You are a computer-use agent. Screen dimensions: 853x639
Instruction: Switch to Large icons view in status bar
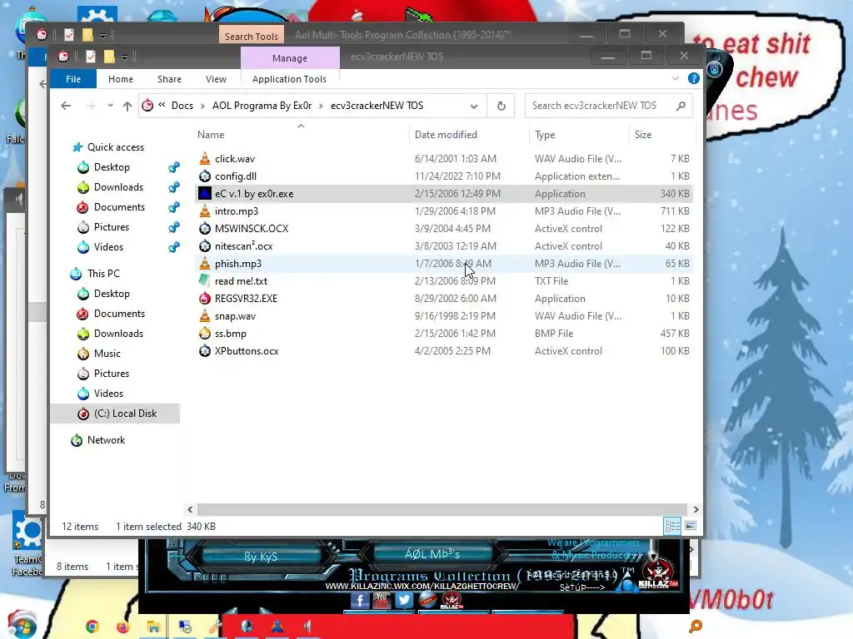[x=691, y=526]
